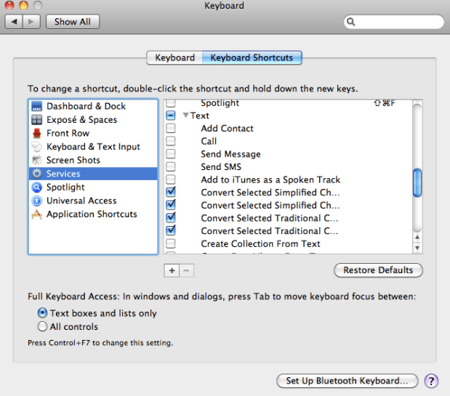450x396 pixels.
Task: Enable the Add Contact service checkbox
Action: [170, 128]
